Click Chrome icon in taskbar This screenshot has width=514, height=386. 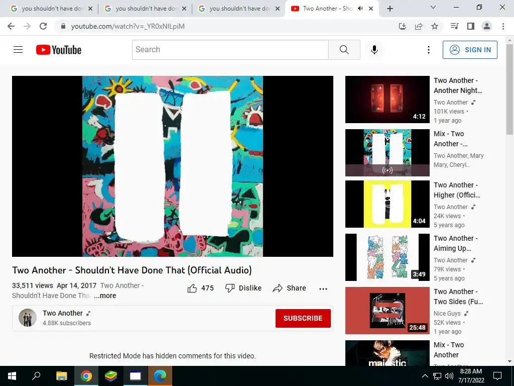(x=86, y=376)
